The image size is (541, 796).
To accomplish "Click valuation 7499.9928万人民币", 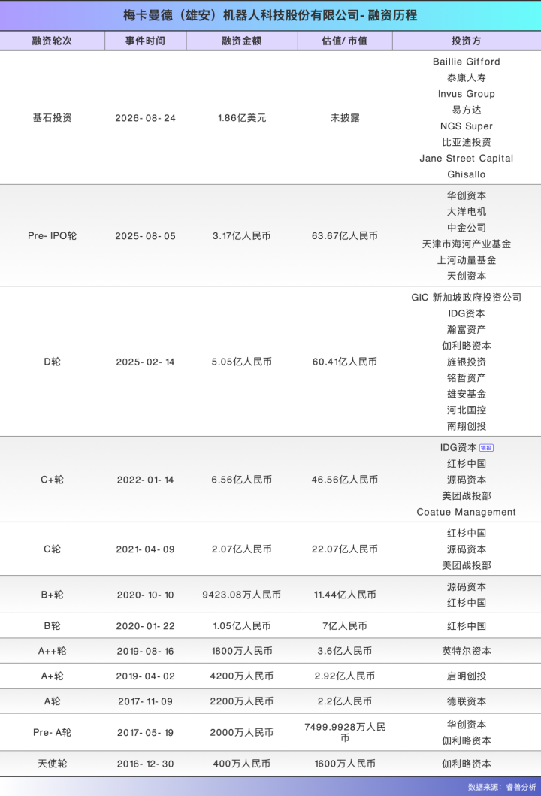I will coord(345,732).
